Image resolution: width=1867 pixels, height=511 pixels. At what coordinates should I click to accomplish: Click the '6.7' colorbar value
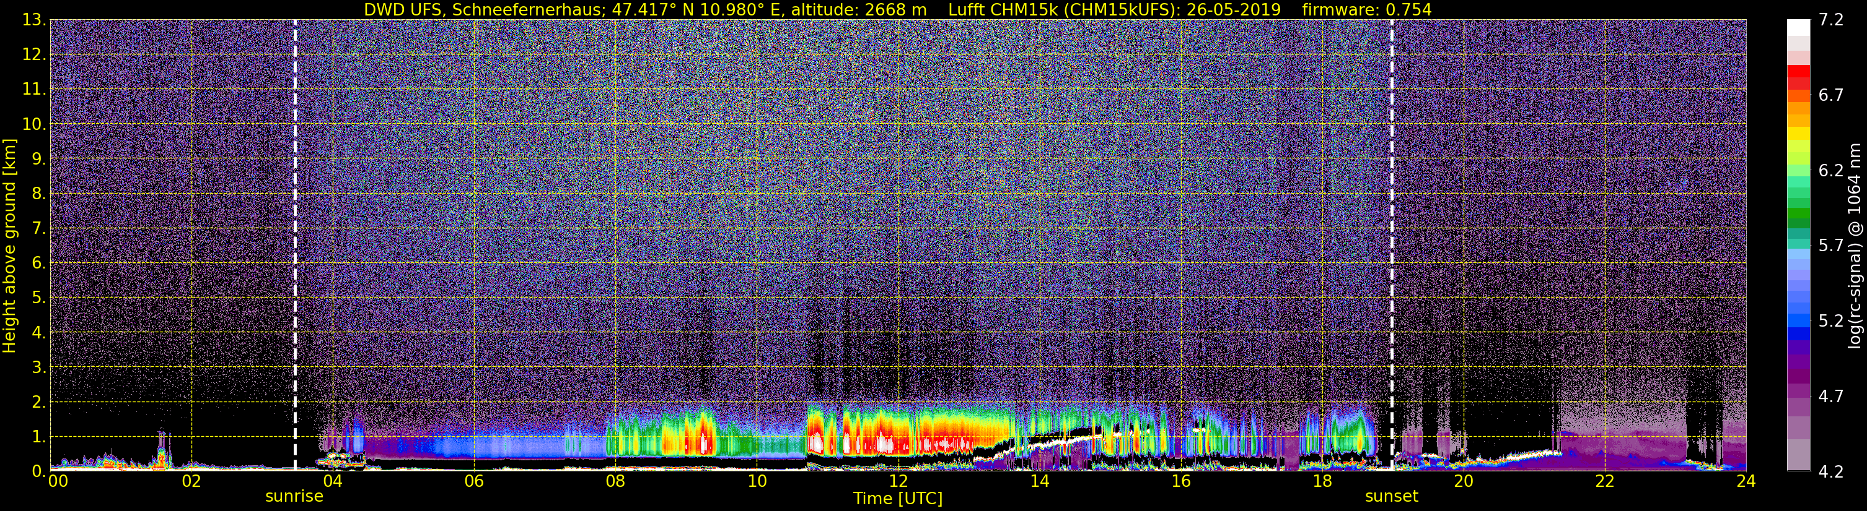[1831, 95]
